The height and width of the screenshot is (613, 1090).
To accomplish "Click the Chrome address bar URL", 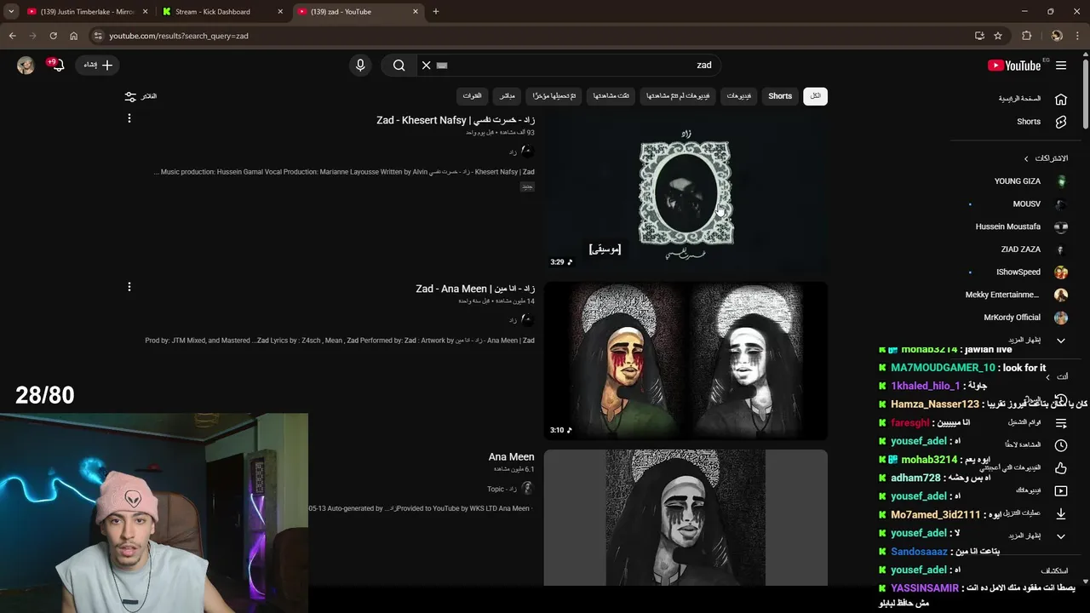I will (179, 36).
